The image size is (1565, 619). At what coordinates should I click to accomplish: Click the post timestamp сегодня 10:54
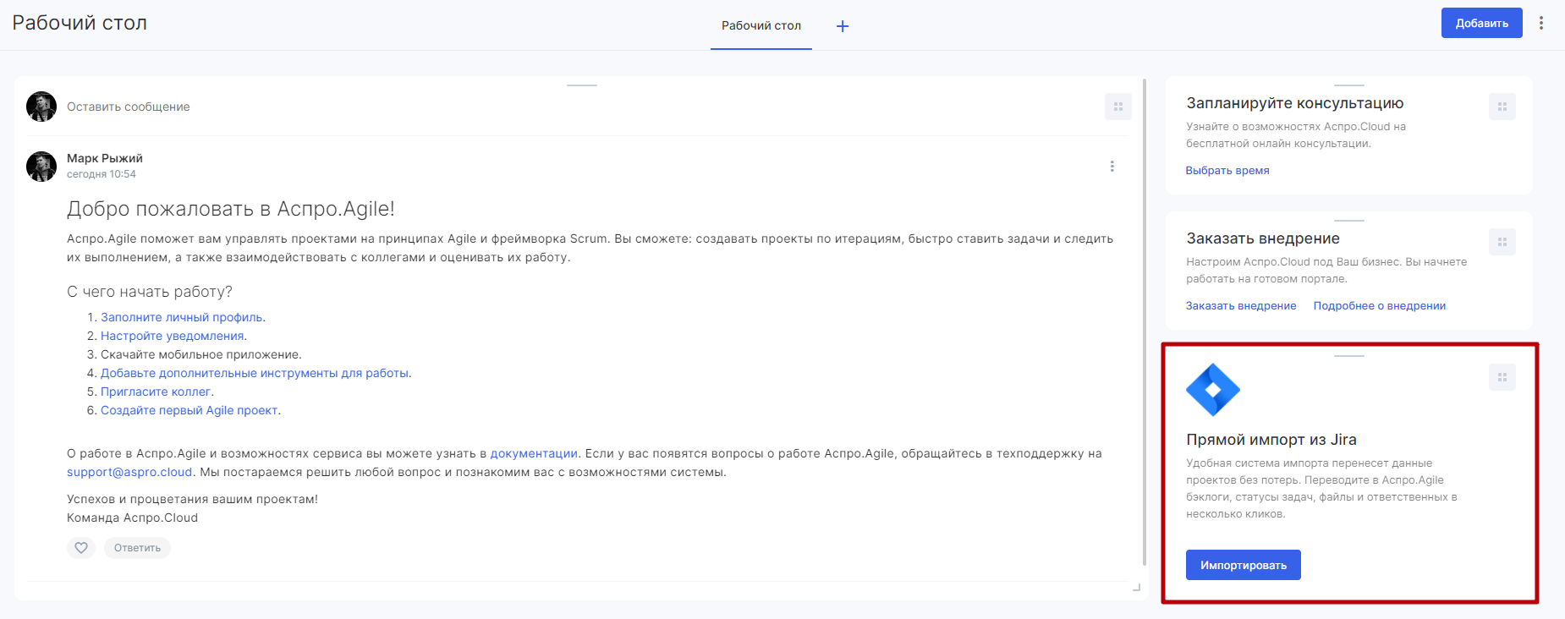[102, 174]
